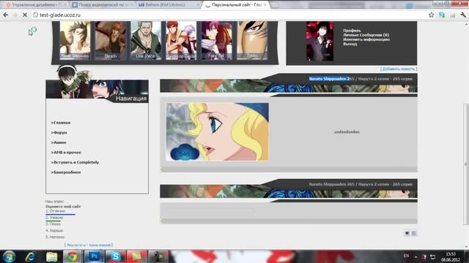Click the Добавить новость link
This screenshot has height=263, width=469.
pyautogui.click(x=399, y=69)
